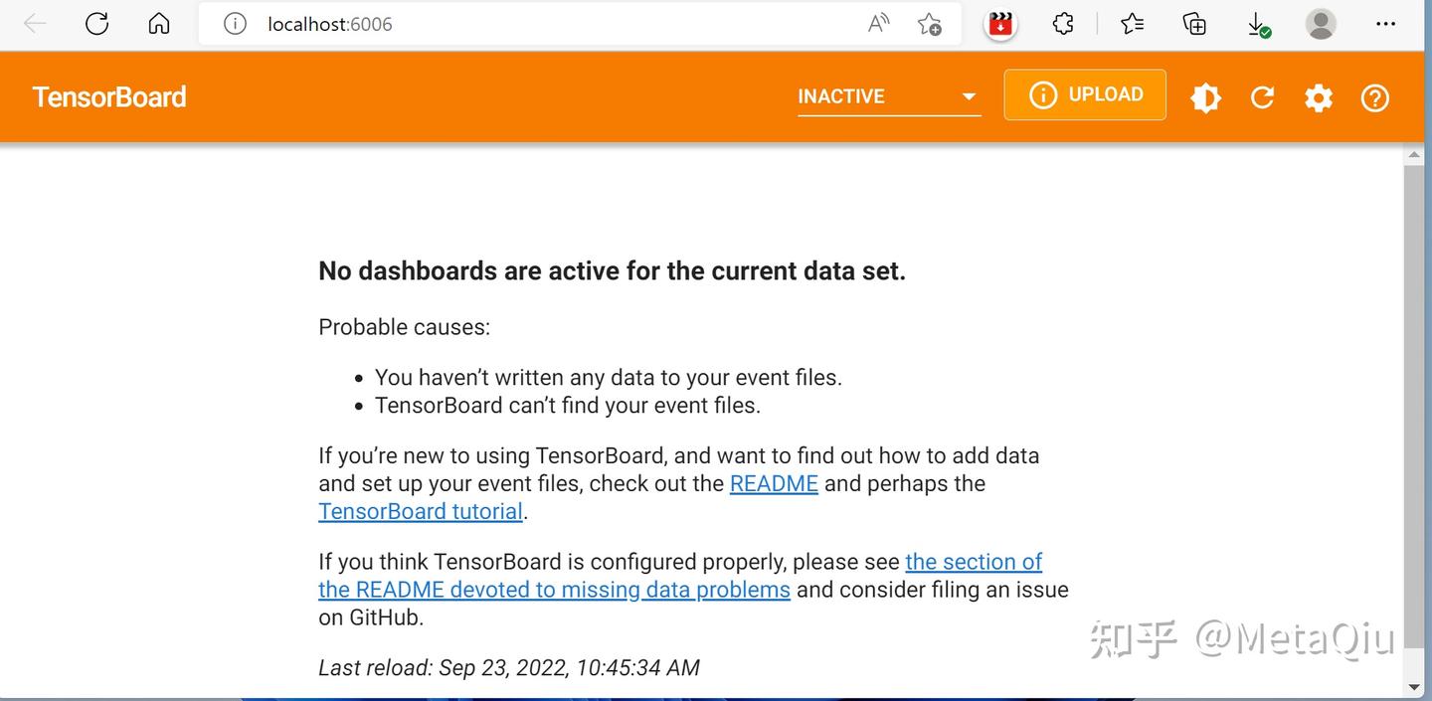The image size is (1432, 701).
Task: Open the favorites list icon
Action: 1133,24
